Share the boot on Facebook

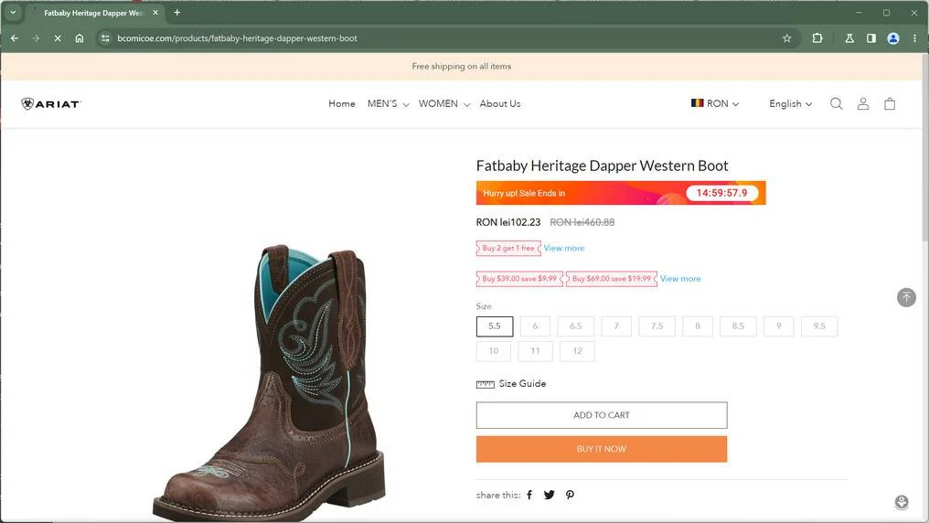(529, 495)
